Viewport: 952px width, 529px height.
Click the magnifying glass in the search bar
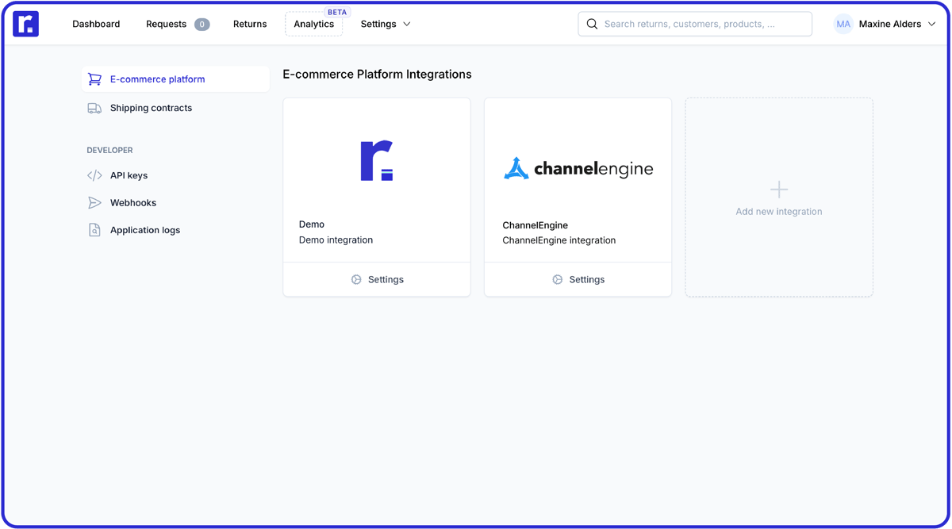[x=592, y=24]
